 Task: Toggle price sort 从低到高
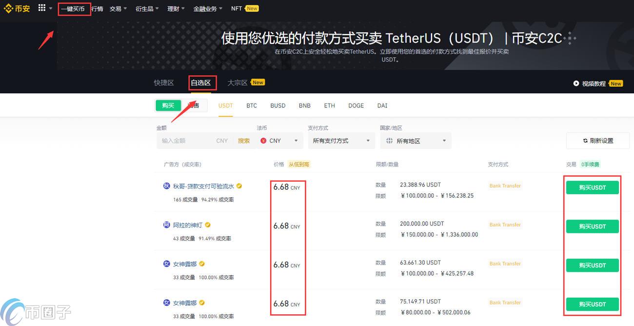click(298, 164)
